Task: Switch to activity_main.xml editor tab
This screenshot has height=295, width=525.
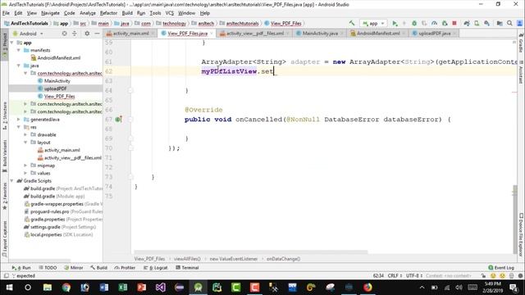Action: point(130,34)
